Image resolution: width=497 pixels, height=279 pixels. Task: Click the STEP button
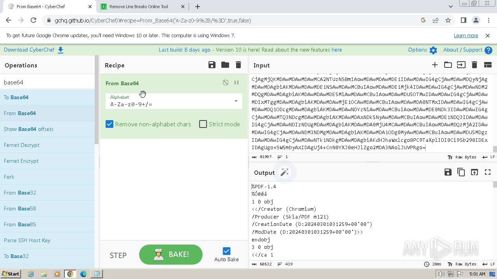pos(118,255)
